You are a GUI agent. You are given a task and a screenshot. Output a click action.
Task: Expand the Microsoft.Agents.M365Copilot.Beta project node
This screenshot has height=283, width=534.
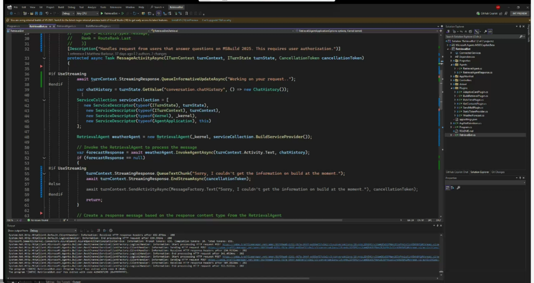pos(448,45)
